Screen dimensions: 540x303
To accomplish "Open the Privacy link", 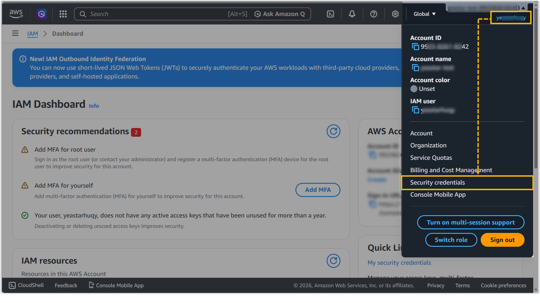I will pos(436,286).
